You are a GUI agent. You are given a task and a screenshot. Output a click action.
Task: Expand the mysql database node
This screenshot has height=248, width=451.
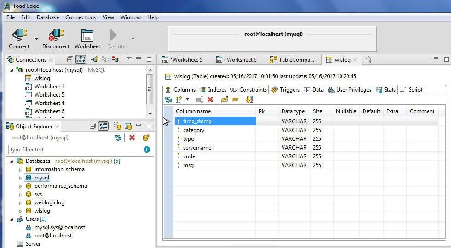click(20, 178)
